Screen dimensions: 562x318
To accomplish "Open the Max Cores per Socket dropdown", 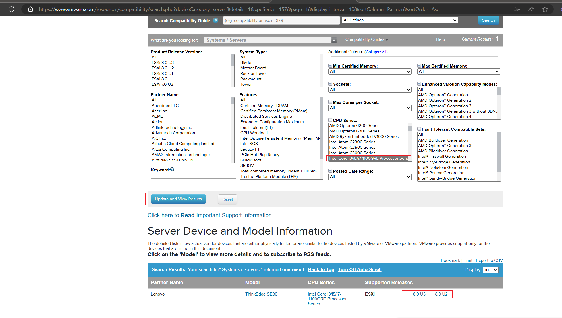I will 370,108.
